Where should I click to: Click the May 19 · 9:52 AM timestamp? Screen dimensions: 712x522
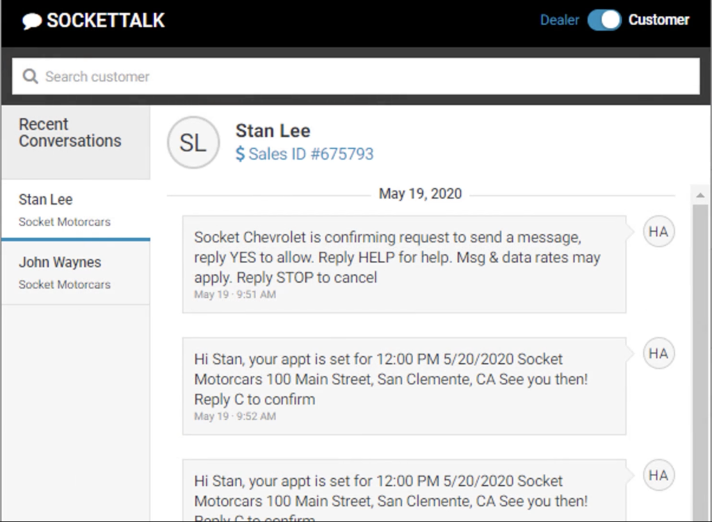(235, 416)
